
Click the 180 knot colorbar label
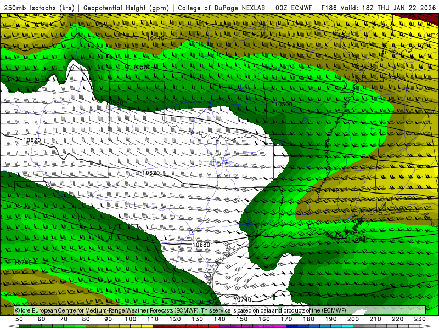pos(309,319)
